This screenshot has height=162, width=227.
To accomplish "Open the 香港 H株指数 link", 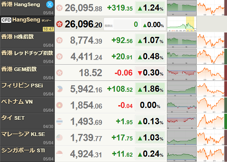I will pyautogui.click(x=18, y=37).
